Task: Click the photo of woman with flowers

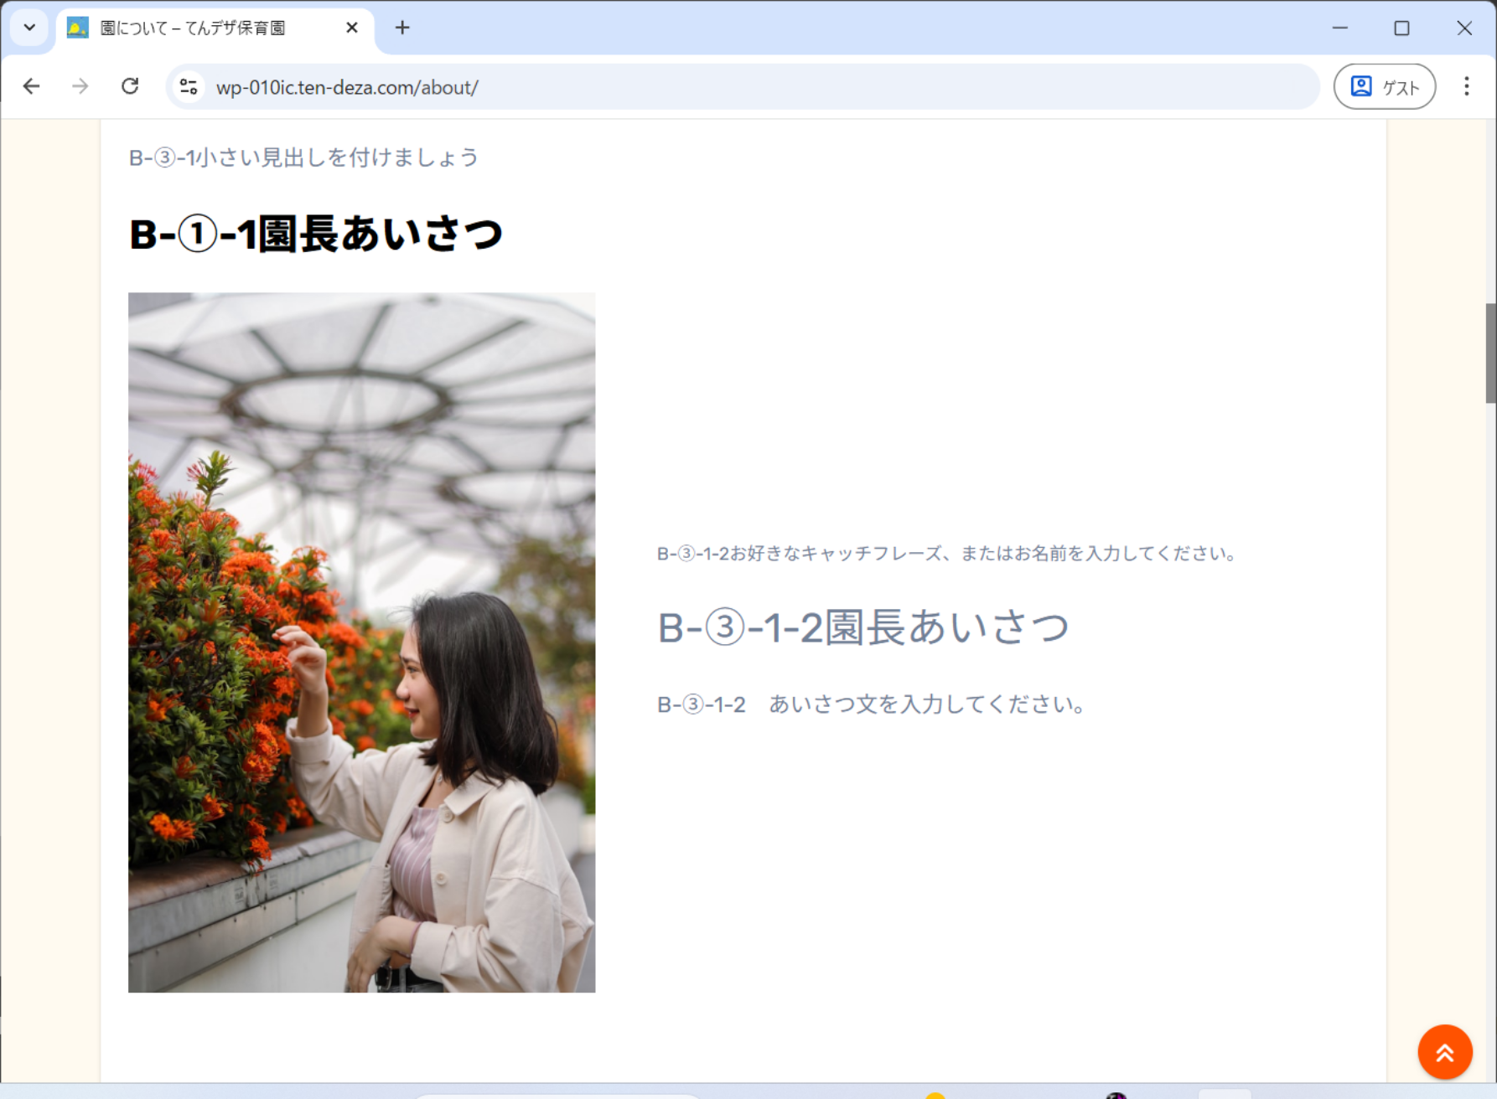Action: point(361,642)
